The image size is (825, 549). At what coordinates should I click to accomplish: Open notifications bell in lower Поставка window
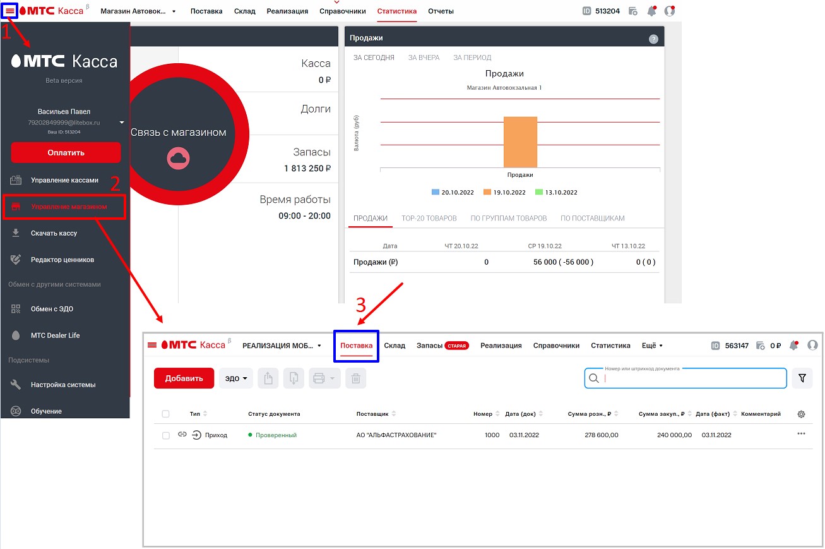(795, 346)
